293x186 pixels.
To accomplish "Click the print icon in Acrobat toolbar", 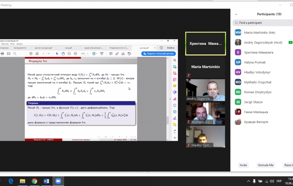I will click(2, 54).
